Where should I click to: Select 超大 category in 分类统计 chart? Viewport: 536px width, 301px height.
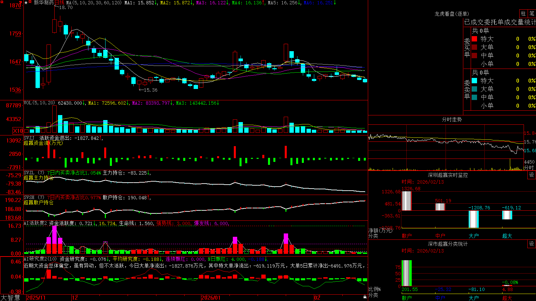pyautogui.click(x=507, y=298)
